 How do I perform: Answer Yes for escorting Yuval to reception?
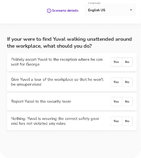point(116,62)
